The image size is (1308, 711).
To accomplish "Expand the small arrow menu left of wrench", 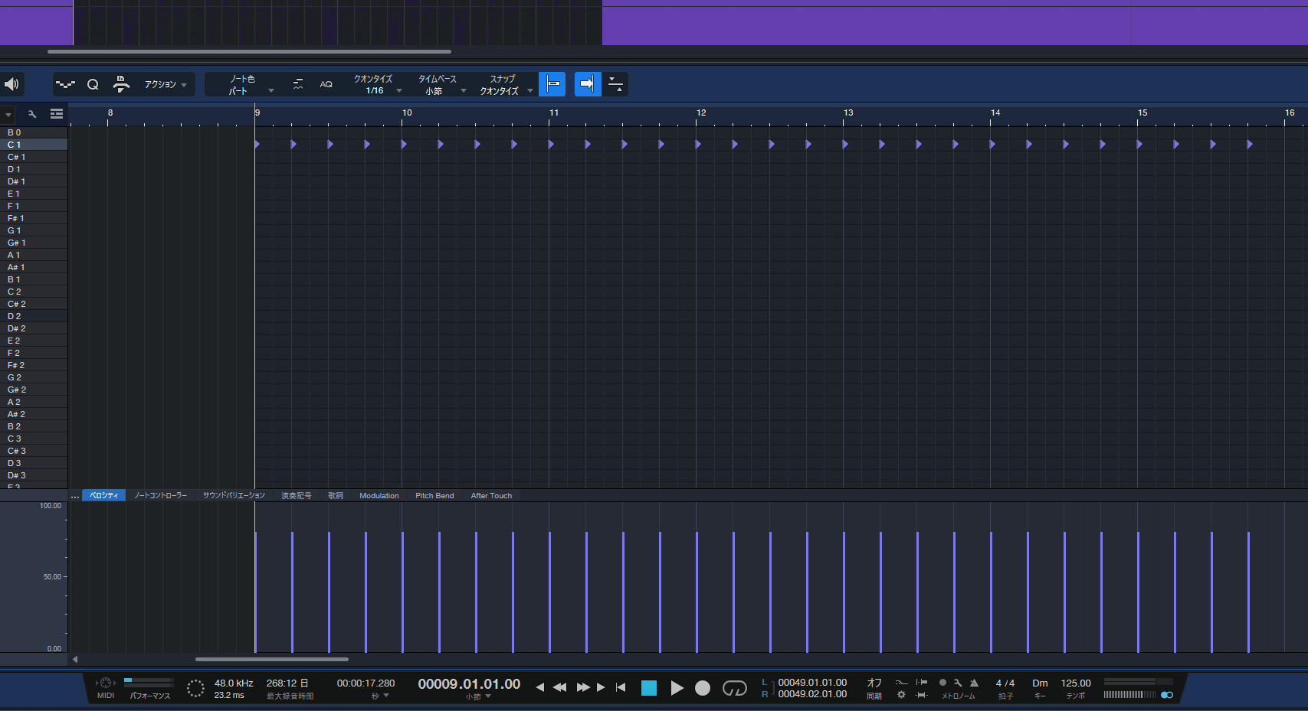I will (x=8, y=115).
